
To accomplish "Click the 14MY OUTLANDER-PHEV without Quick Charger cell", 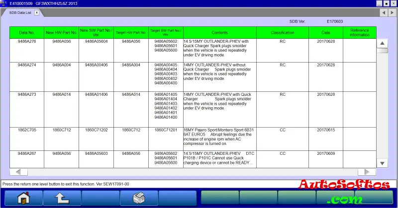I will click(220, 77).
